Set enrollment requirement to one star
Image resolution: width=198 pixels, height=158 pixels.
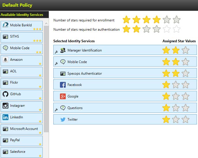pos(127,19)
